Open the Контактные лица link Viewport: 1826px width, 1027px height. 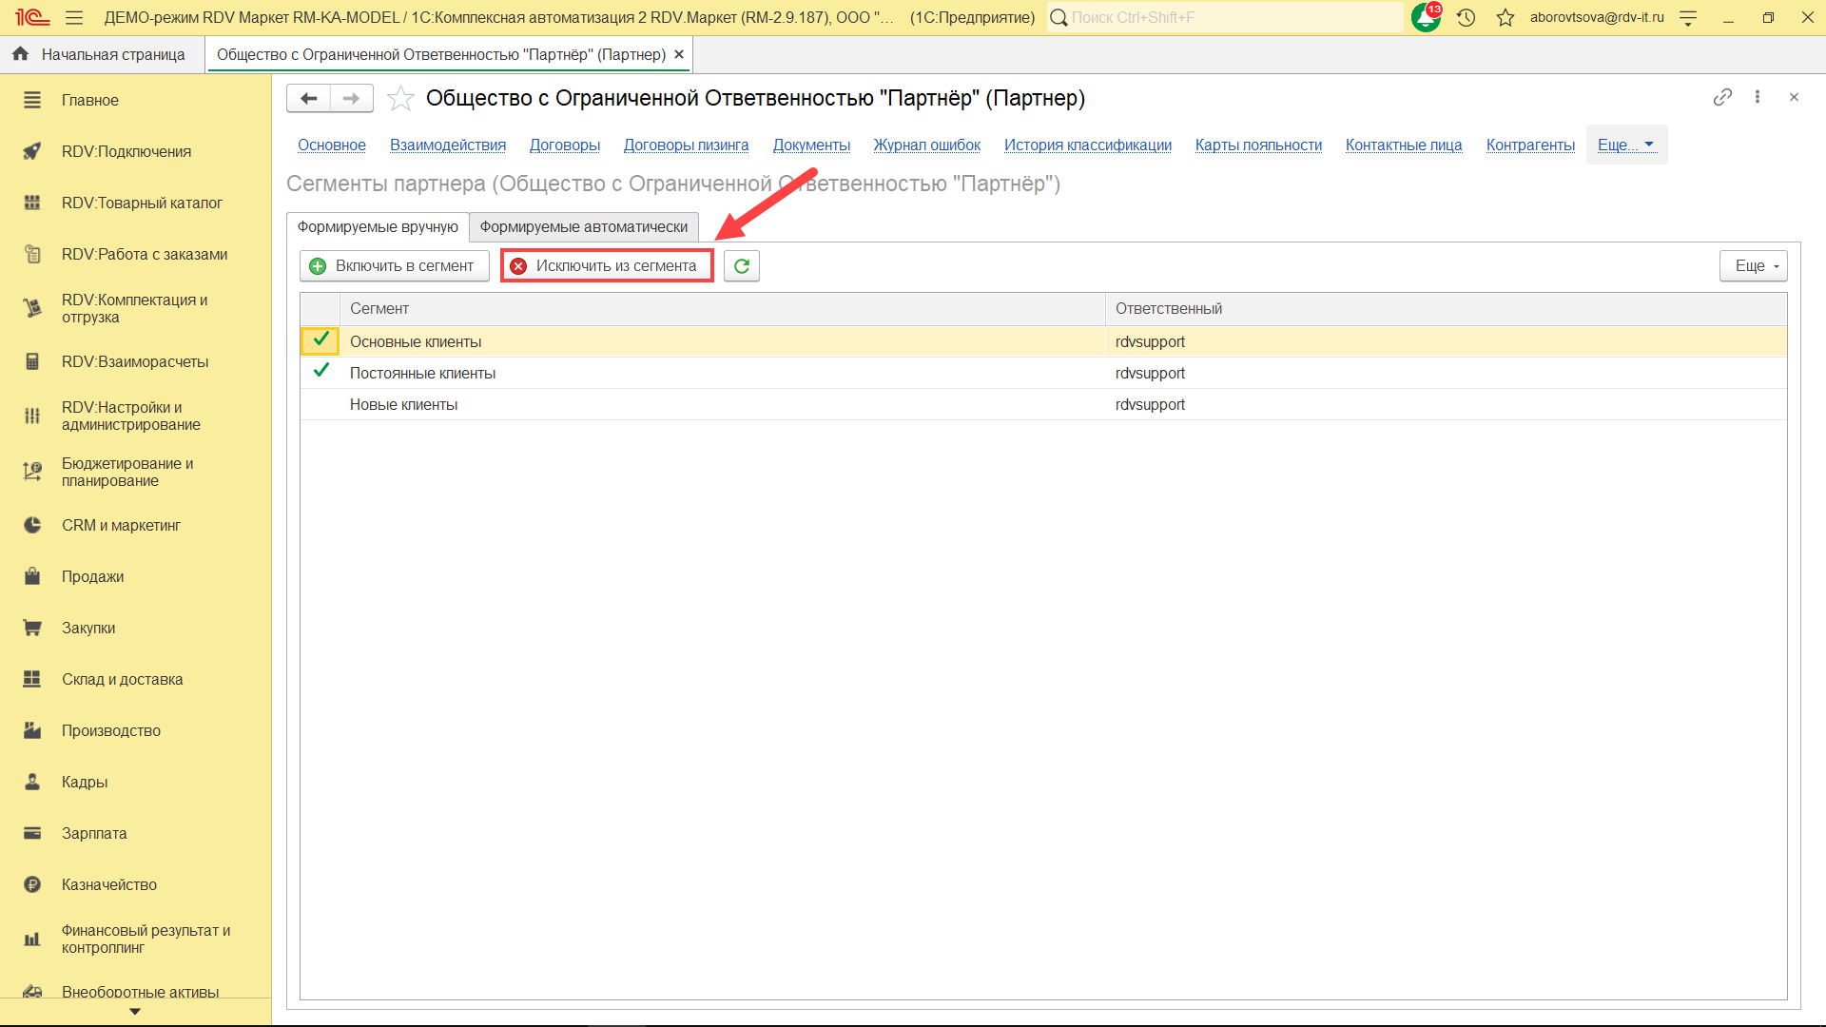pos(1403,145)
